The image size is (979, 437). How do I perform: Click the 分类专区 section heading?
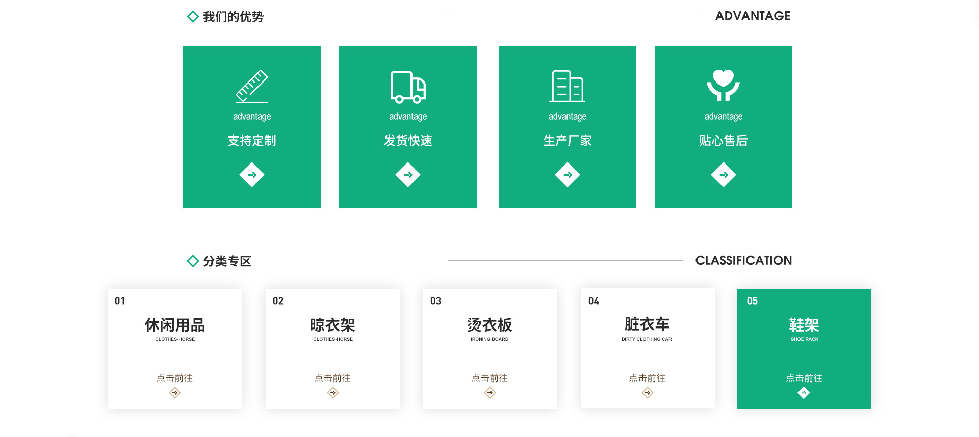pos(227,261)
